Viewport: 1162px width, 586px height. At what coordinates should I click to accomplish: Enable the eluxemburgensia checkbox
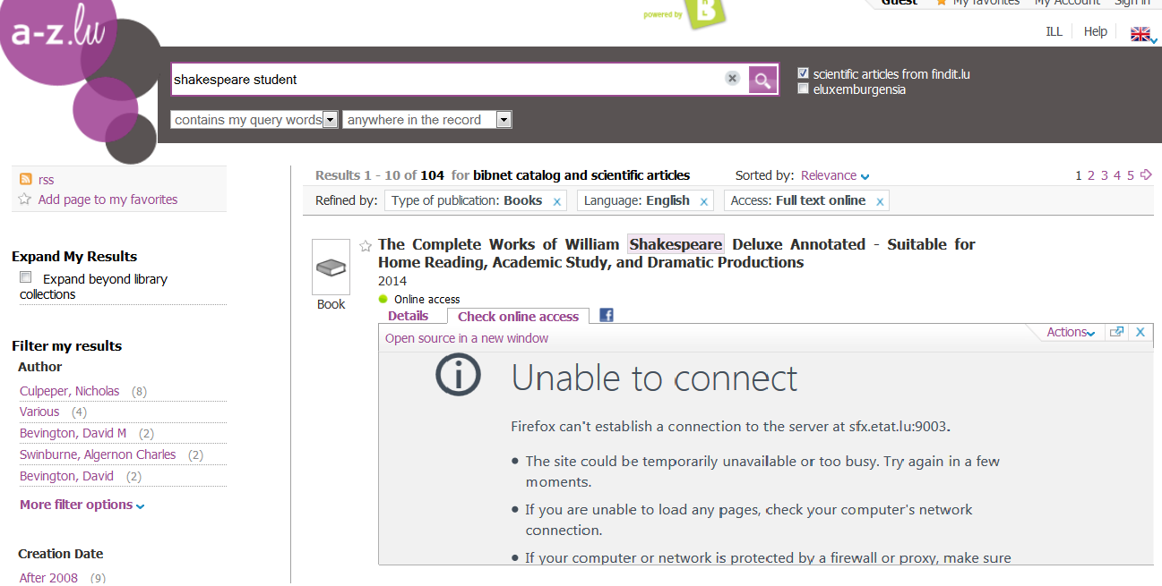tap(804, 89)
